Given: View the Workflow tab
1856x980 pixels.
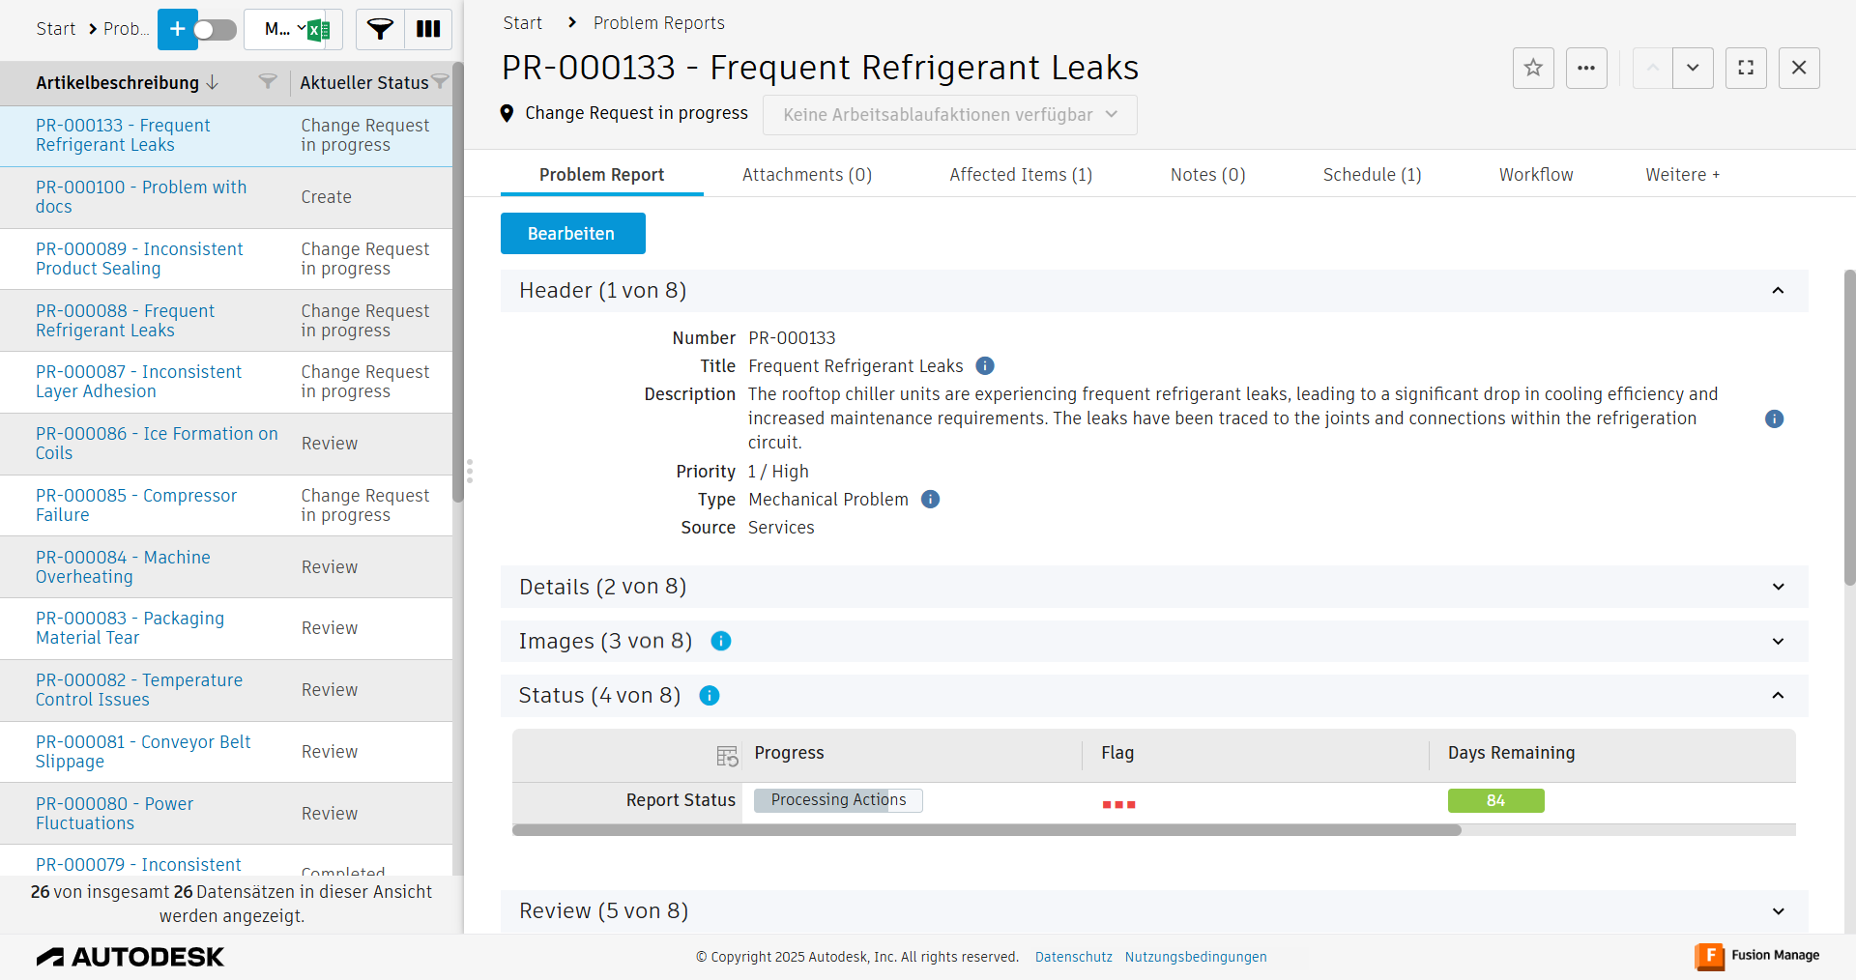Looking at the screenshot, I should (x=1536, y=175).
